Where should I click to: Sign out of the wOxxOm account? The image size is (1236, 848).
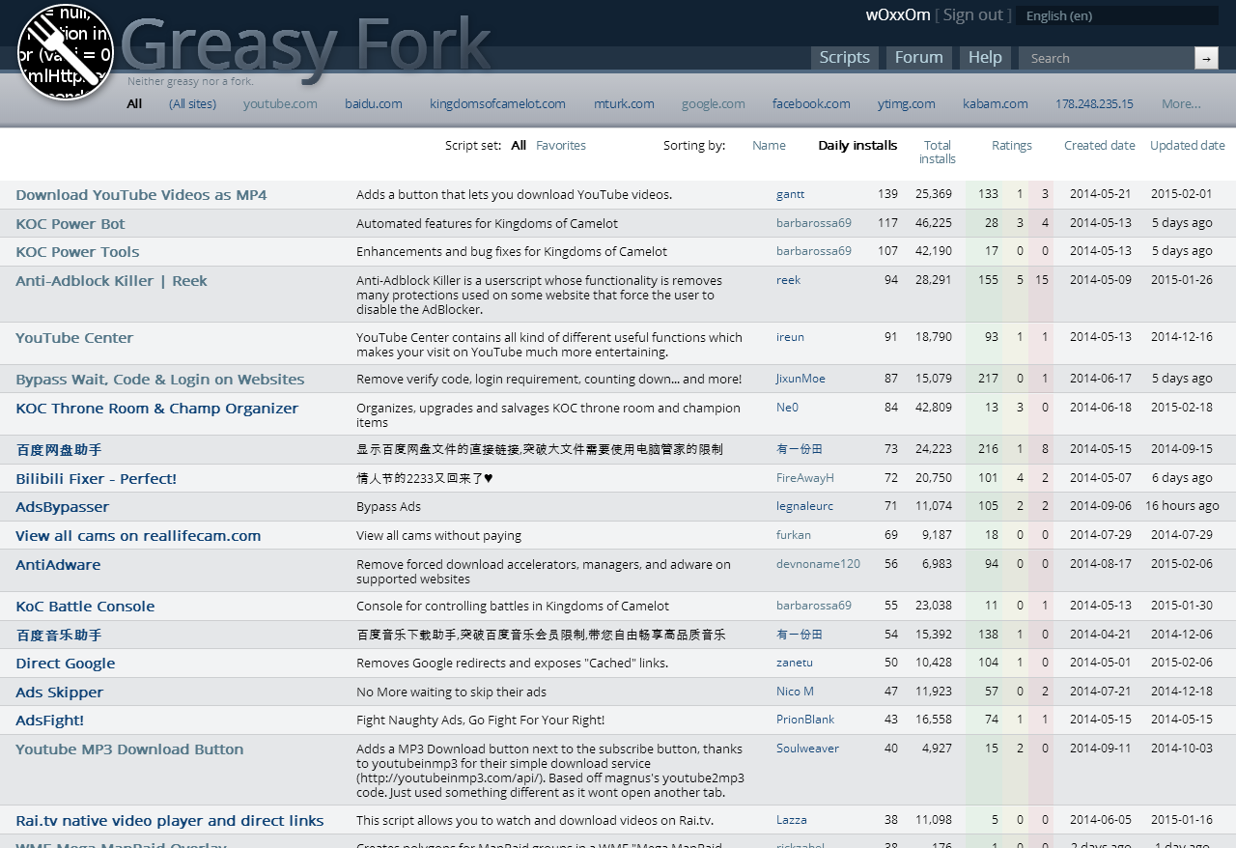click(972, 14)
